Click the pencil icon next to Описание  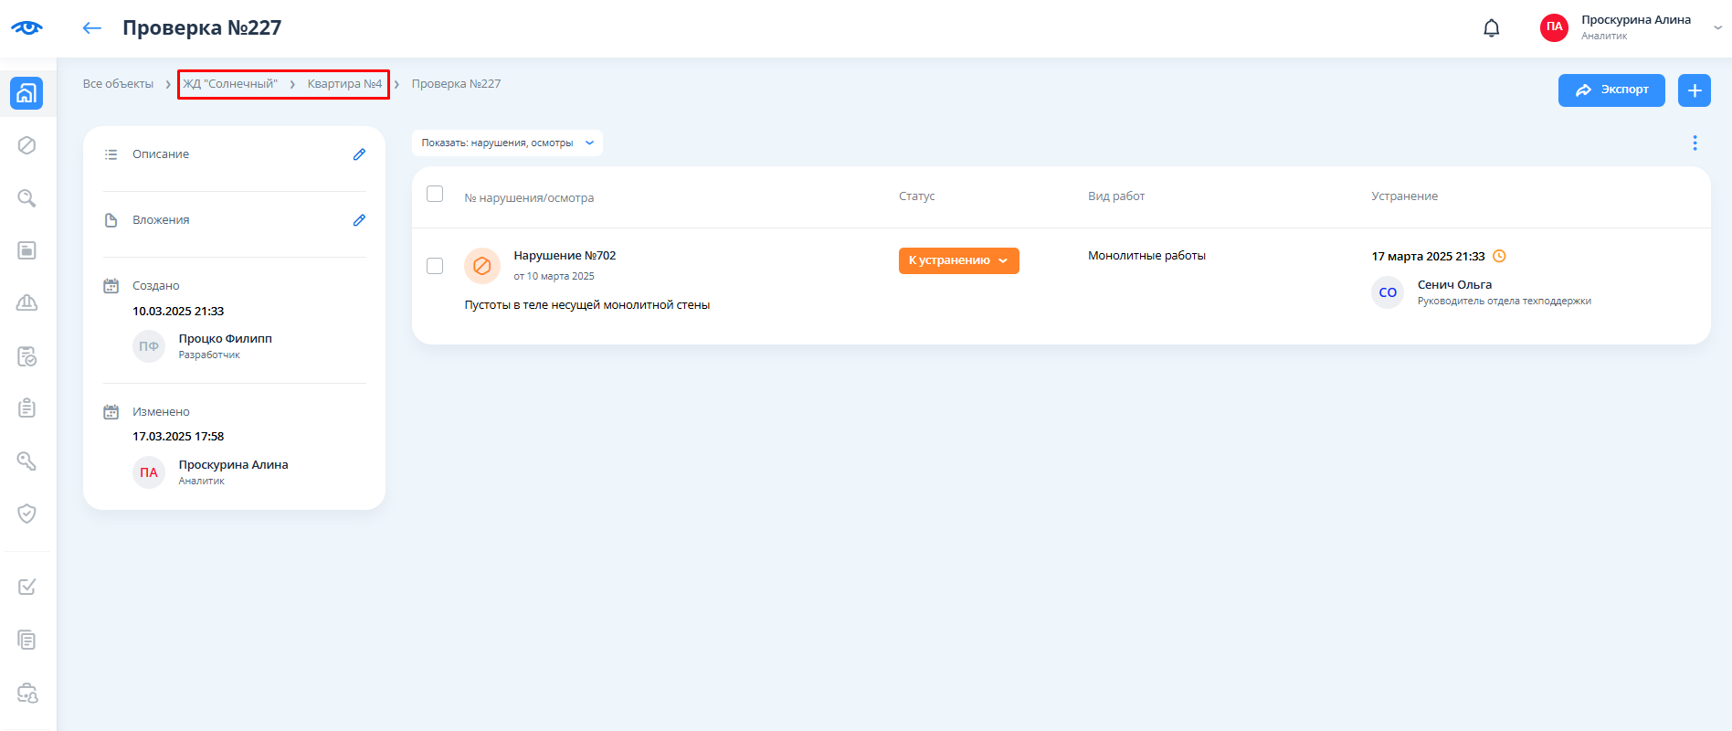pyautogui.click(x=359, y=154)
